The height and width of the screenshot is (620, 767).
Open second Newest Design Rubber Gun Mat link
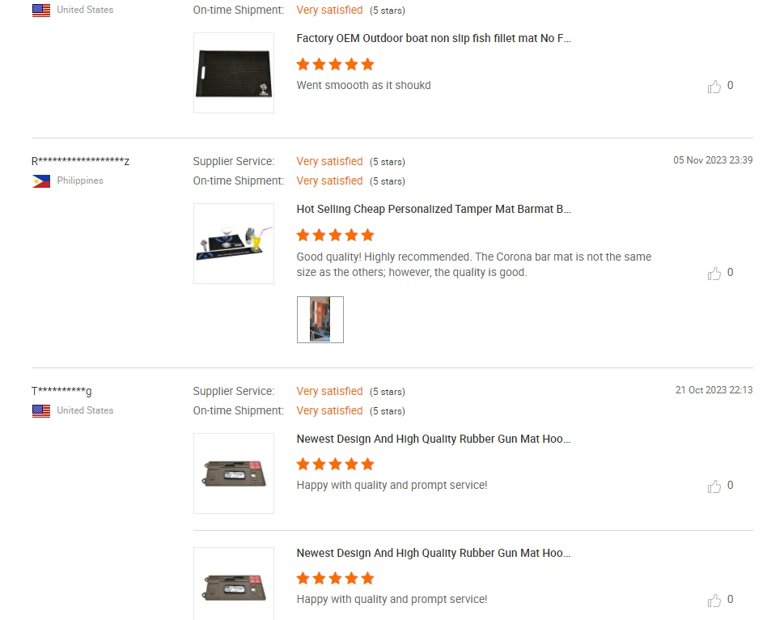tap(434, 553)
